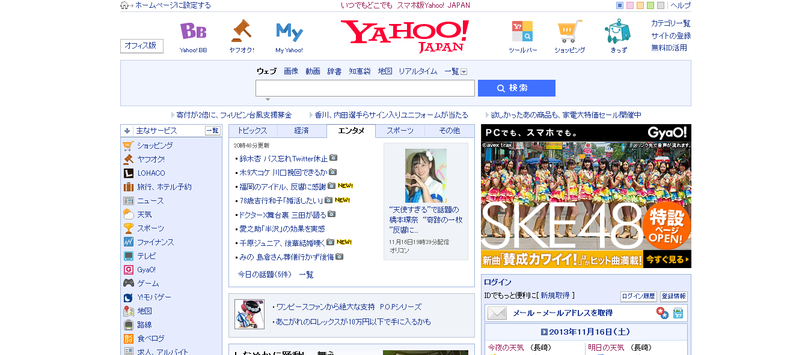Click sidebar ファイナンス chart icon
811x355 pixels.
tap(128, 242)
